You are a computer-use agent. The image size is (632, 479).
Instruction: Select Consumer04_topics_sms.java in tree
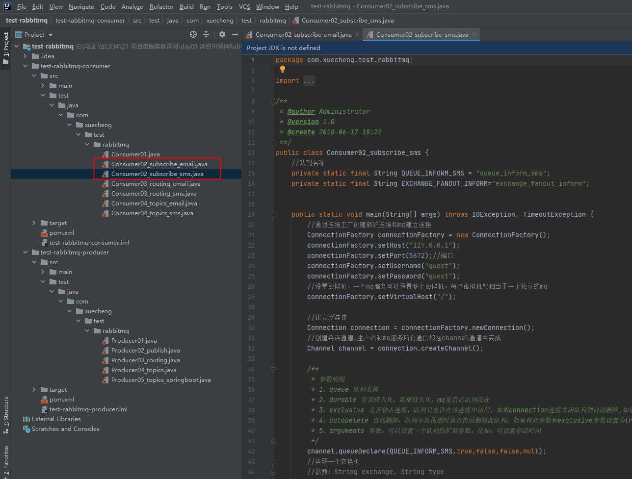(152, 213)
